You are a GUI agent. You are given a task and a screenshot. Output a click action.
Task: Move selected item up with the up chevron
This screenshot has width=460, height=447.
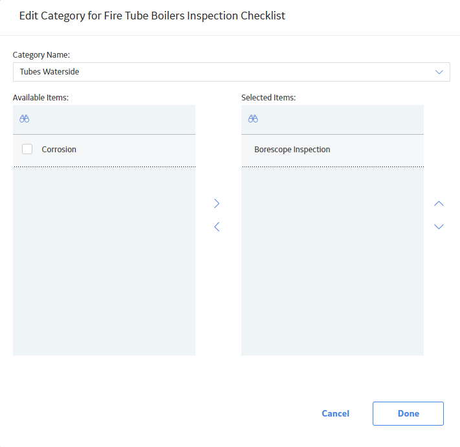pos(439,203)
